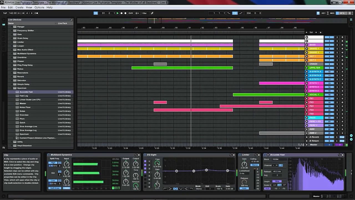
Task: Toggle EQ Eight filter band 1 activator
Action: point(145,161)
